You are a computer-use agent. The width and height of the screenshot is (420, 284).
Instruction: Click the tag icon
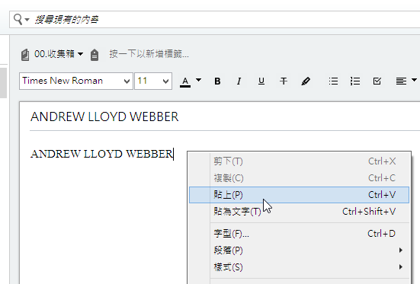pyautogui.click(x=95, y=55)
